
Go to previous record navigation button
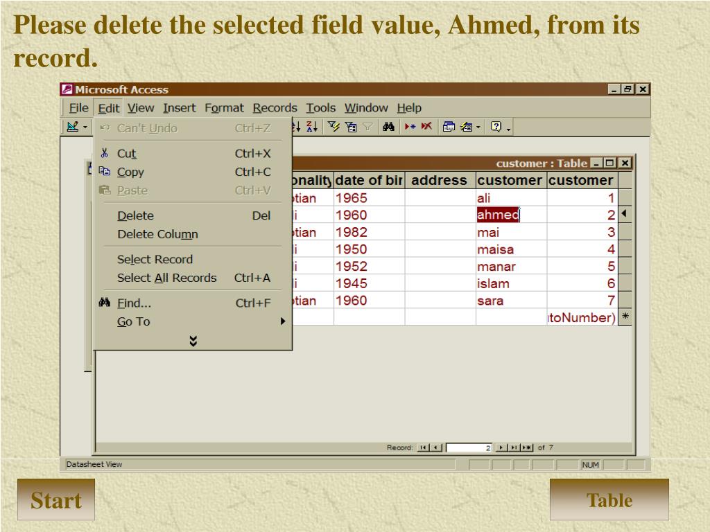click(435, 447)
